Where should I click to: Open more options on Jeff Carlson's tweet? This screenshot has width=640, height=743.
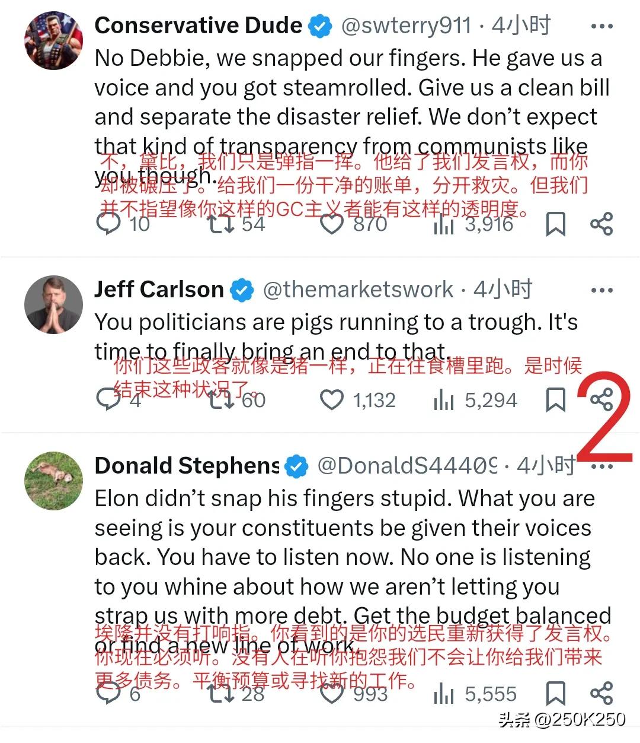[x=602, y=290]
